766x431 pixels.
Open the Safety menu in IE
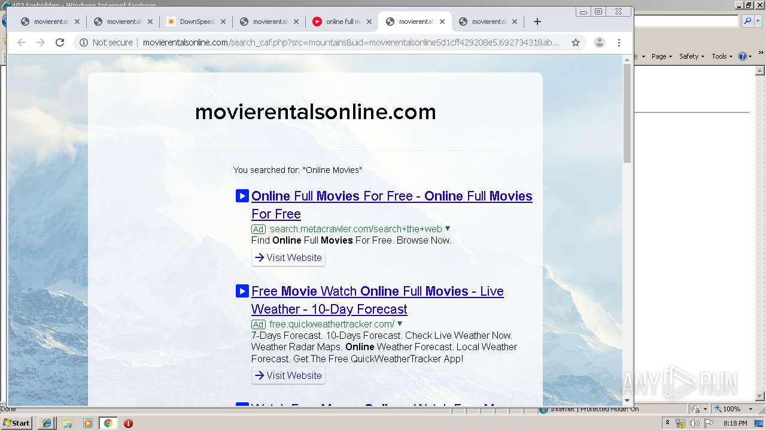pos(691,56)
